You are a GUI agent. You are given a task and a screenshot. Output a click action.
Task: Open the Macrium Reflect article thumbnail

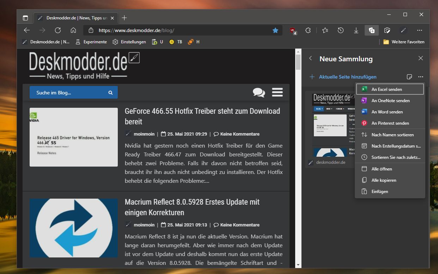74,228
